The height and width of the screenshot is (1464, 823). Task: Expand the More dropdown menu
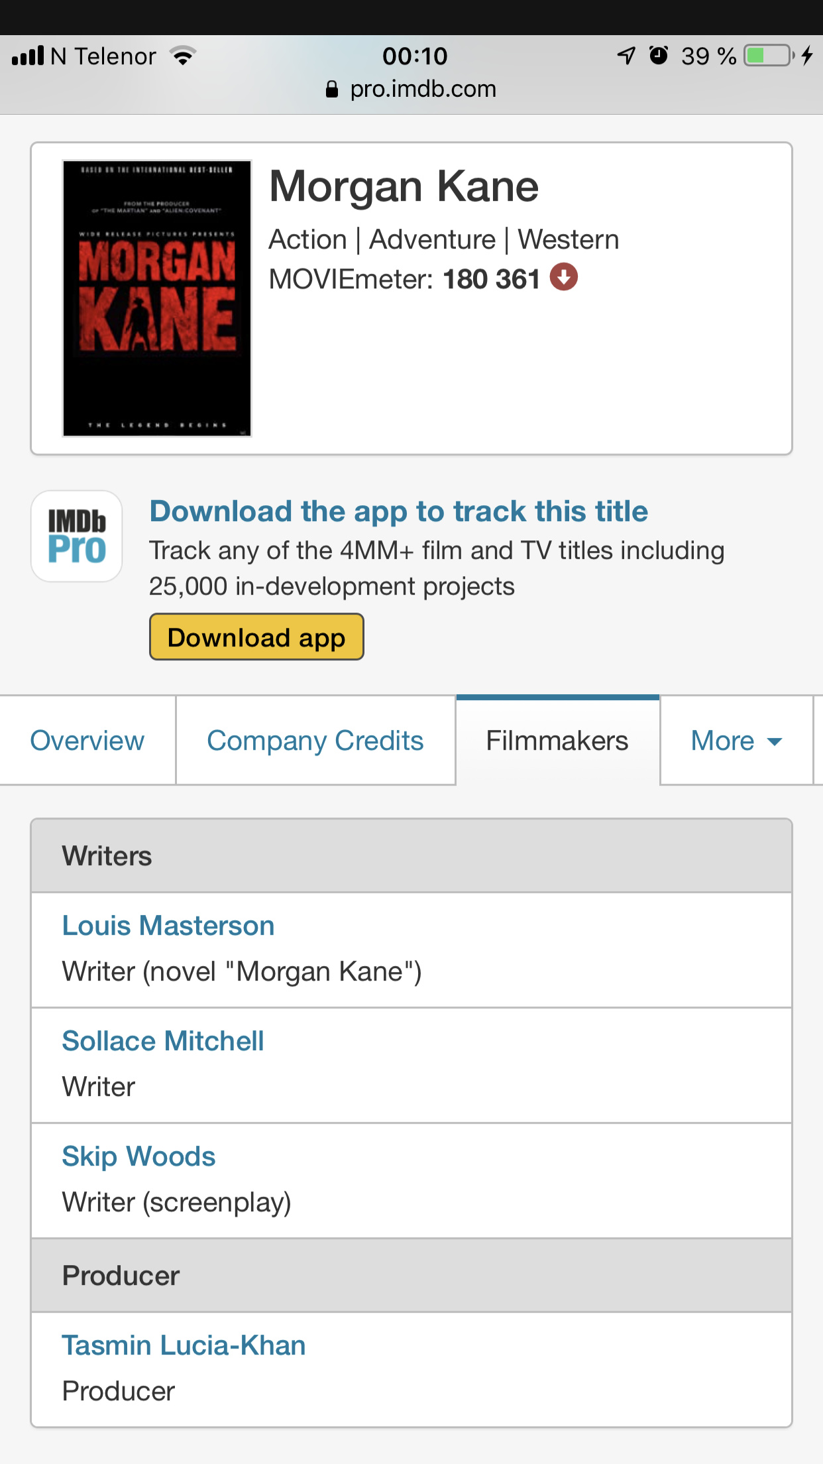(x=736, y=741)
